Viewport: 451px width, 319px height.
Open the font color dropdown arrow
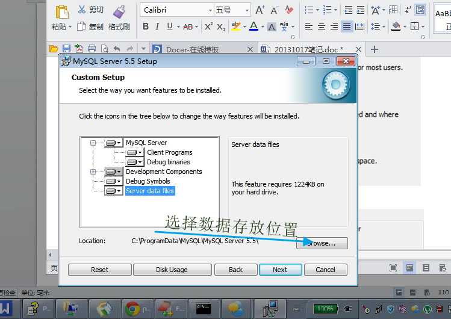click(263, 26)
